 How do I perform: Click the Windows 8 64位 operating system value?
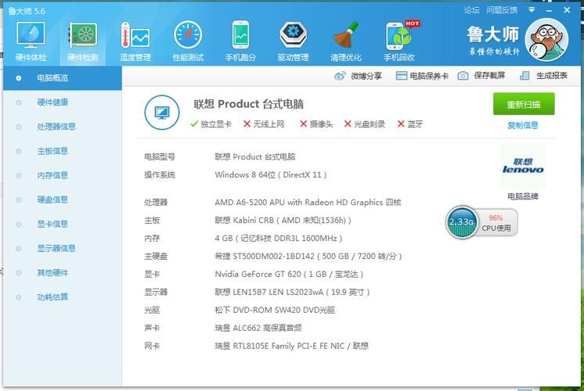(271, 175)
